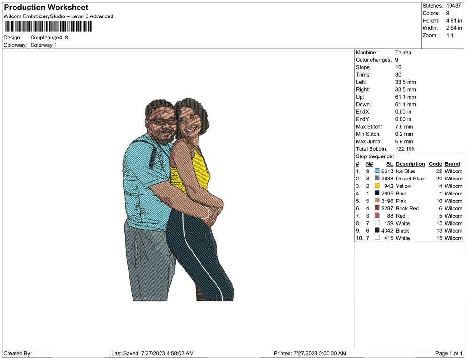466x358 pixels.
Task: Click the Brick Red color swatch
Action: pos(377,208)
